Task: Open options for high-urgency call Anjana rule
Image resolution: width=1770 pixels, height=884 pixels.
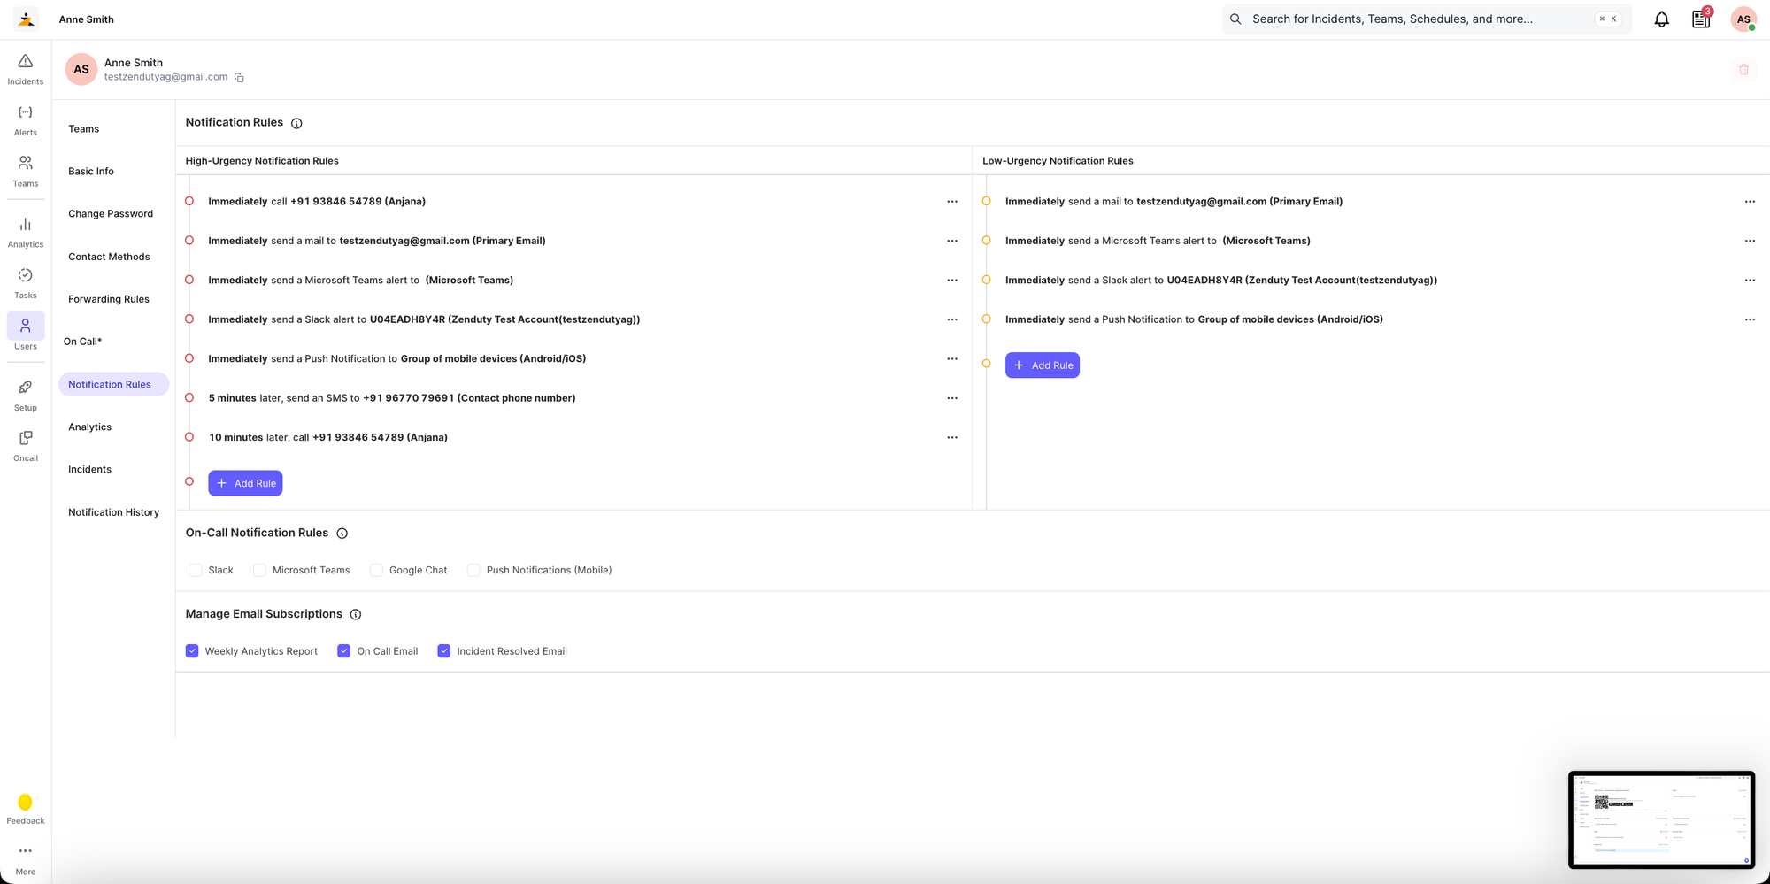Action: click(x=952, y=202)
